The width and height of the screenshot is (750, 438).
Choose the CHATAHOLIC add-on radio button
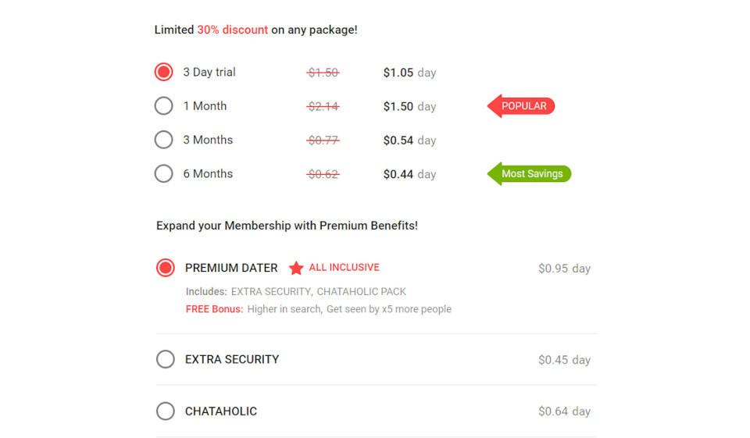[166, 411]
